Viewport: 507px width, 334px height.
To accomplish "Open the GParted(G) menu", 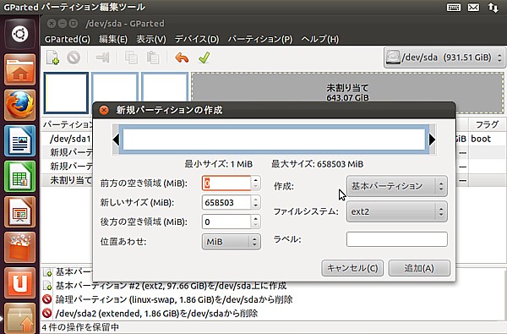I will pos(68,39).
